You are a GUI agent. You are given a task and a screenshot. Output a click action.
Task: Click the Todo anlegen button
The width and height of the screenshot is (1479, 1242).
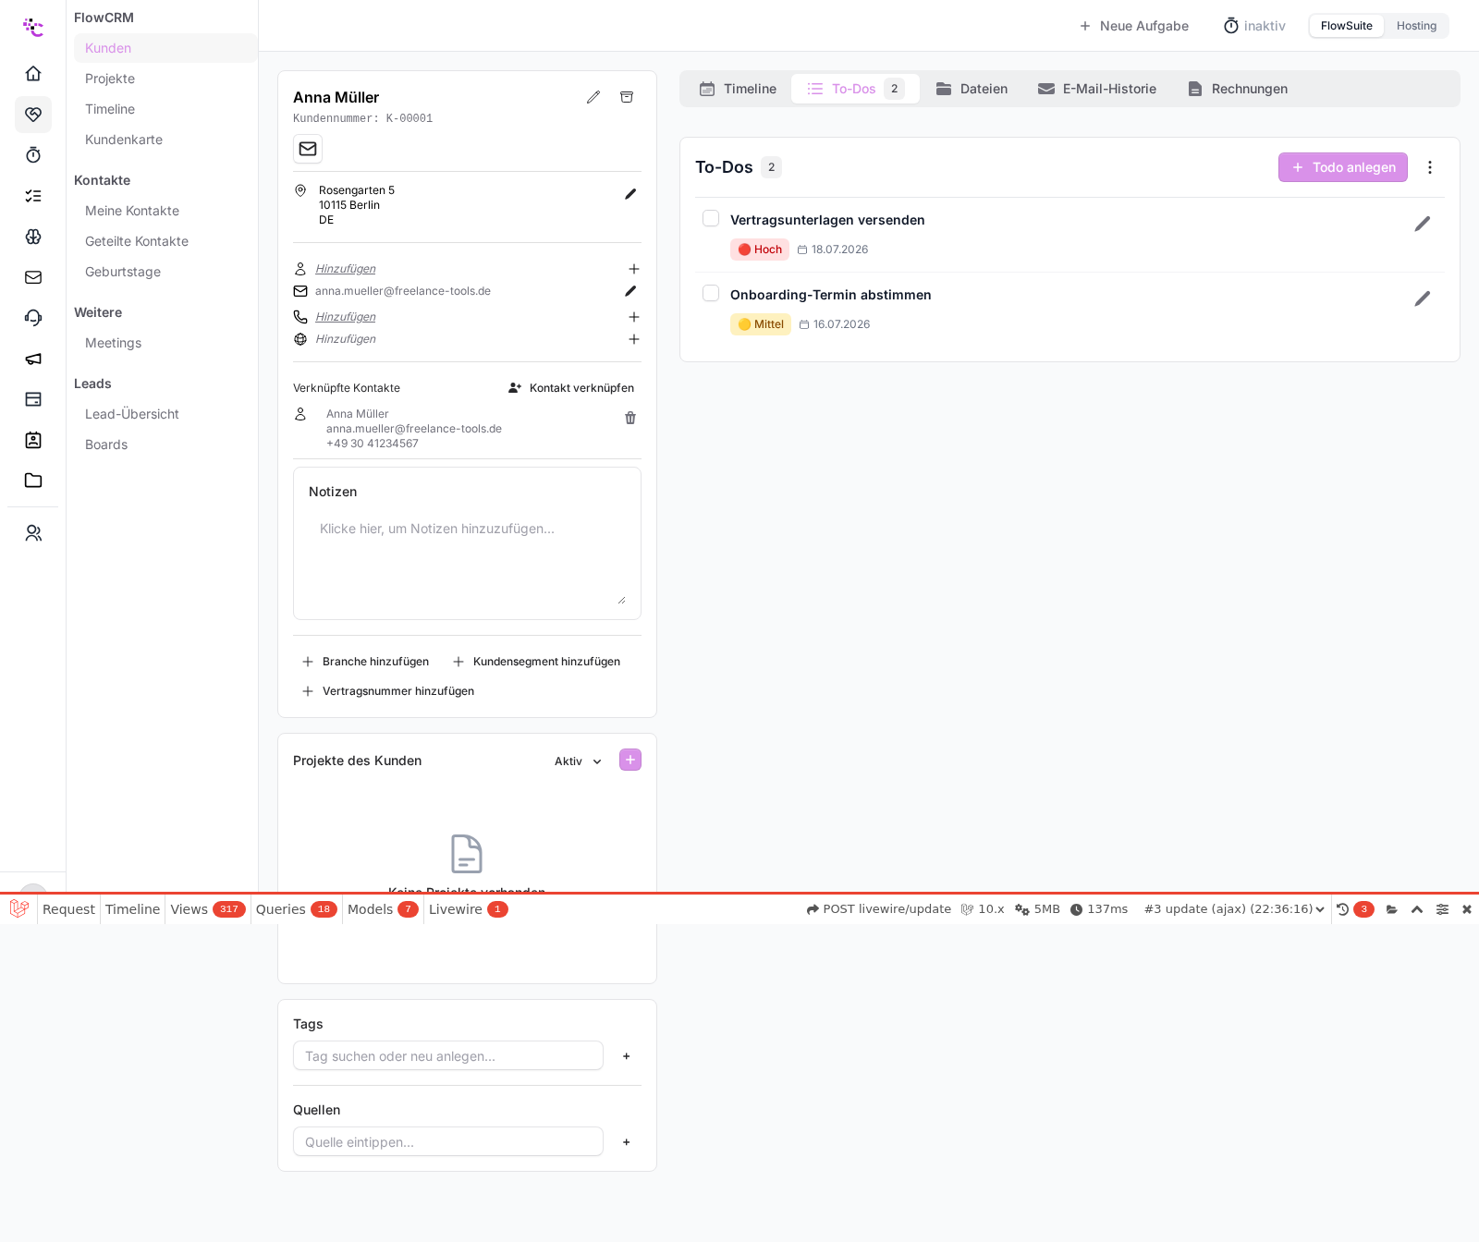tap(1343, 167)
